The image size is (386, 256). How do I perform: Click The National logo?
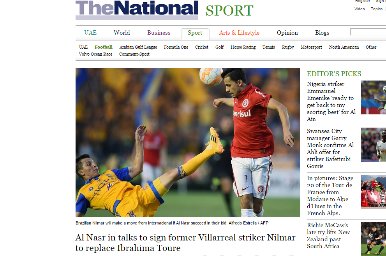pyautogui.click(x=137, y=10)
